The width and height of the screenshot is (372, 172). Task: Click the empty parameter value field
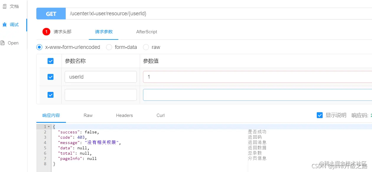(x=257, y=95)
